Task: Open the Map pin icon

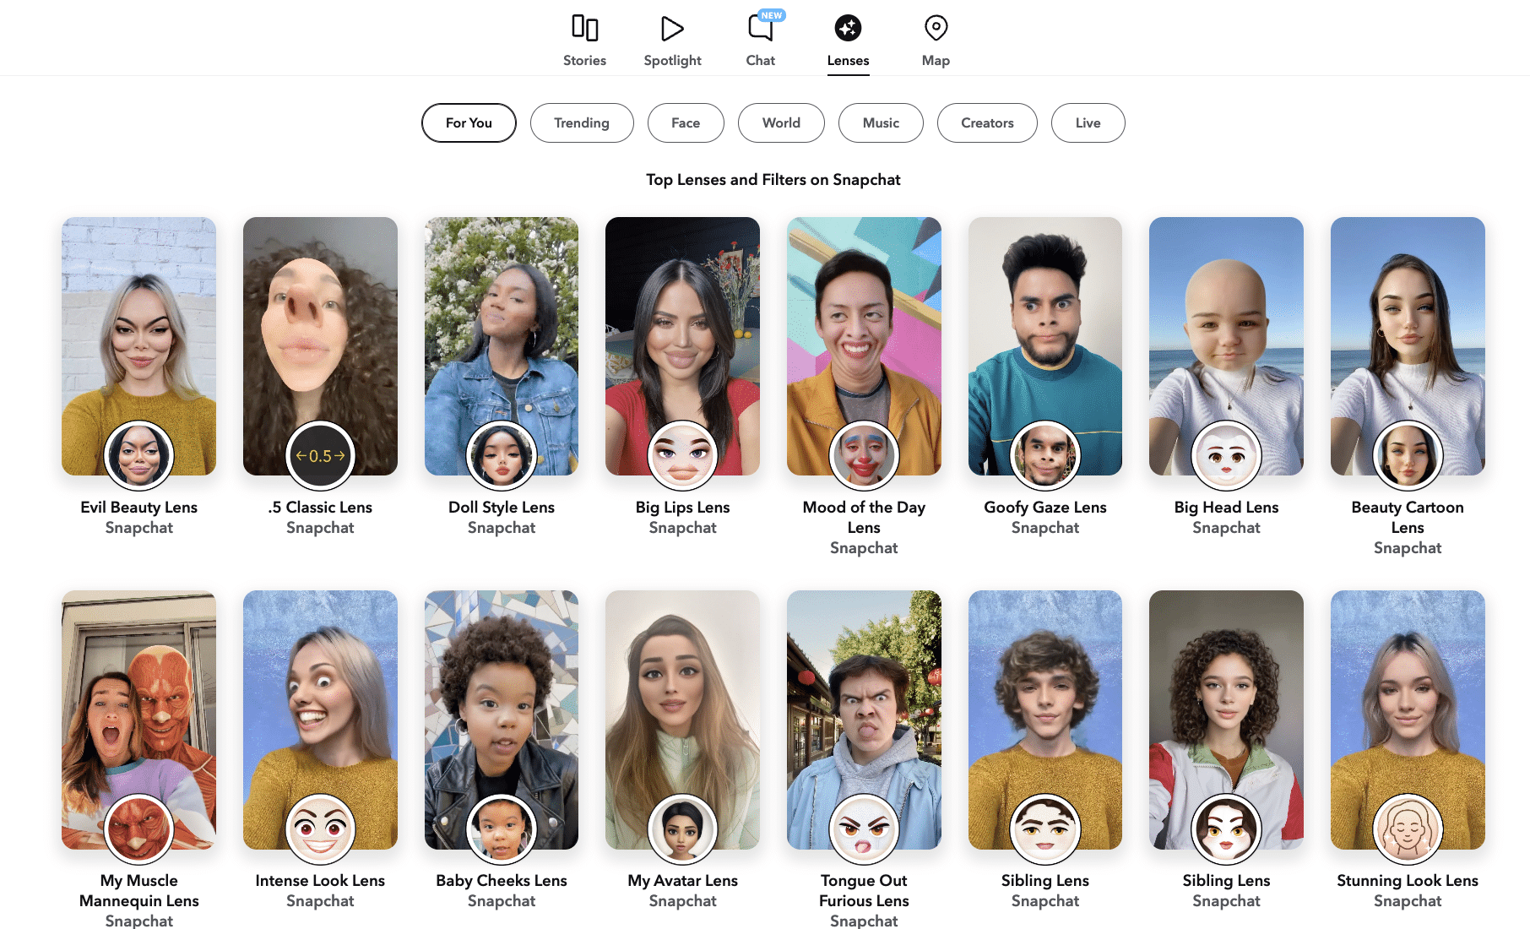Action: click(936, 28)
